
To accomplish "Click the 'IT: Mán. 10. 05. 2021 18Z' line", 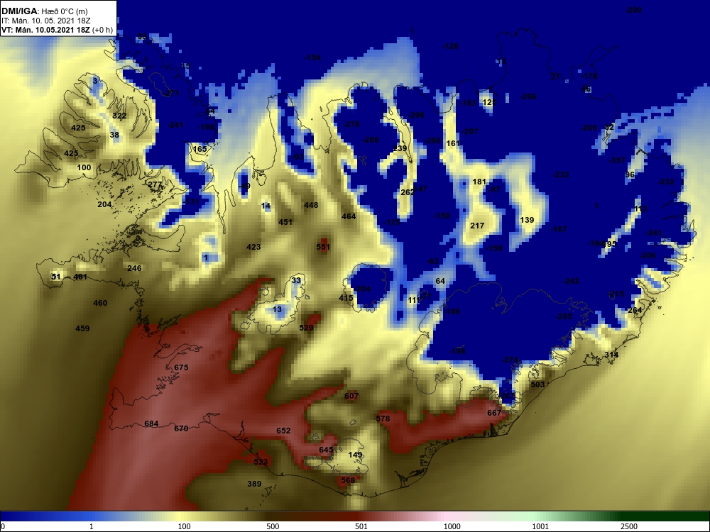I will (x=40, y=21).
